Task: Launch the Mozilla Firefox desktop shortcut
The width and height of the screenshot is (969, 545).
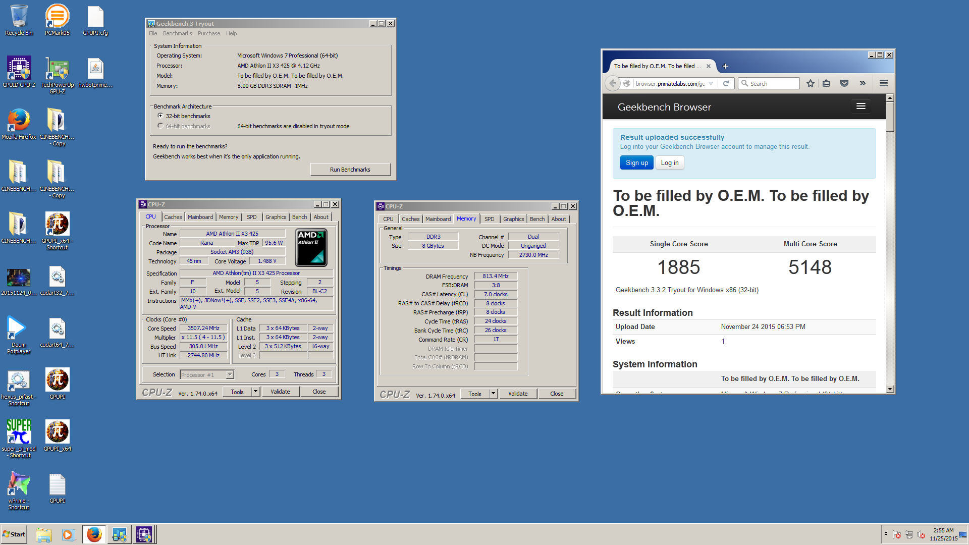Action: pyautogui.click(x=19, y=124)
